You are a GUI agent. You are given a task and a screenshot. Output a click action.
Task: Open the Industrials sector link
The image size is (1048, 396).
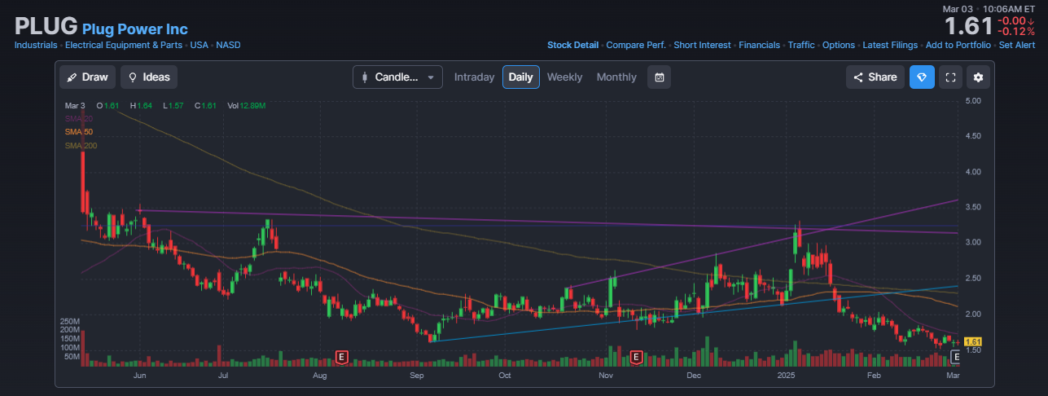[36, 46]
